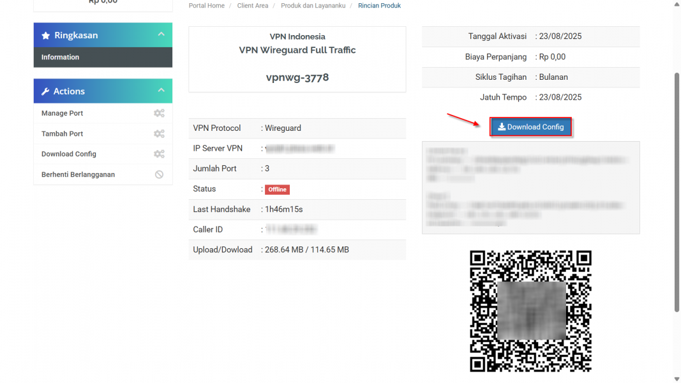Click the Jumlah Port value 3

tap(267, 169)
